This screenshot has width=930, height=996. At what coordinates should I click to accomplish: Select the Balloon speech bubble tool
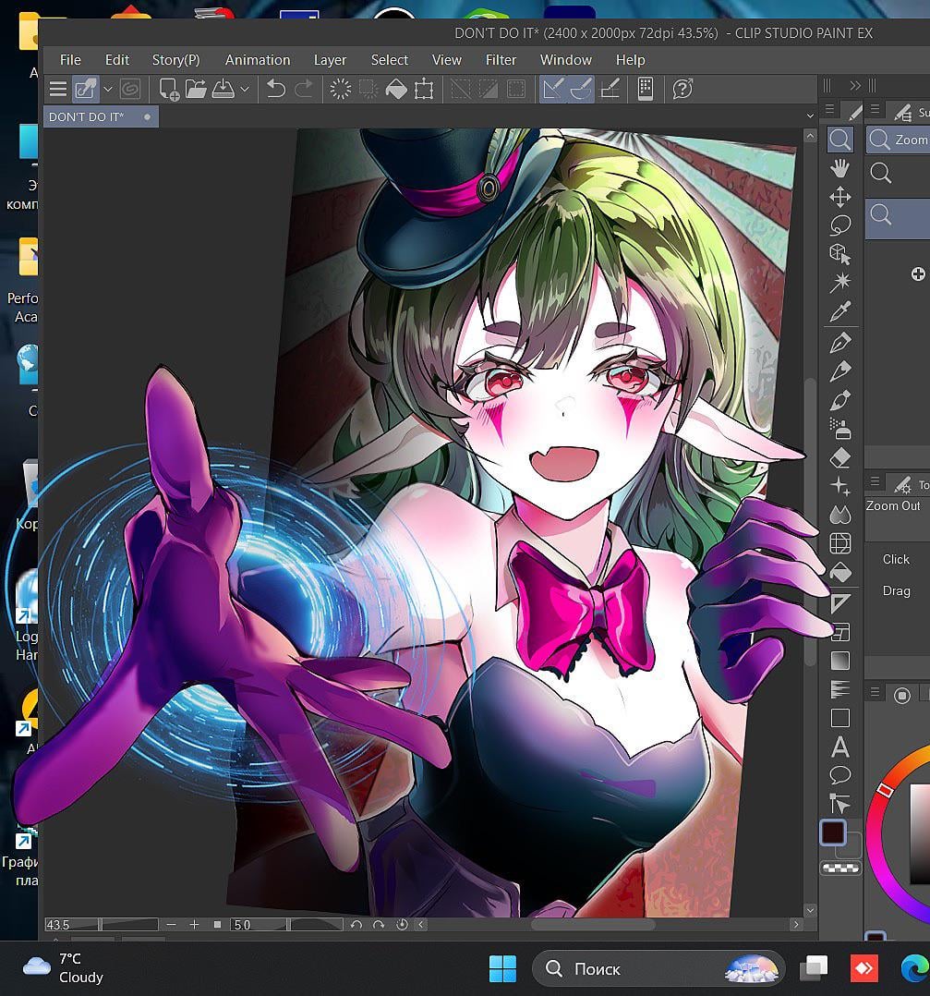point(839,775)
